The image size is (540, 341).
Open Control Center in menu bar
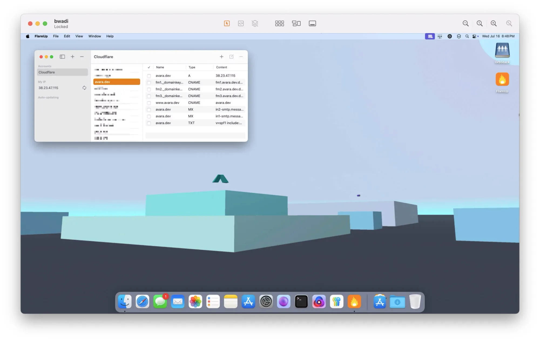coord(474,36)
